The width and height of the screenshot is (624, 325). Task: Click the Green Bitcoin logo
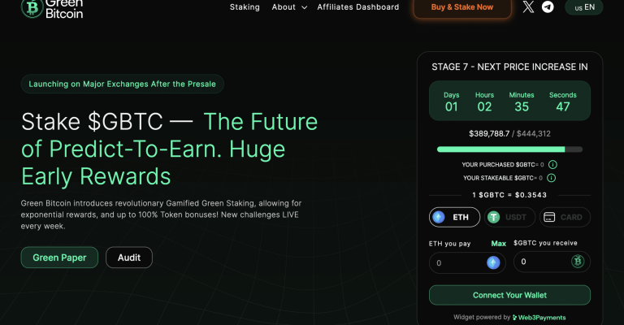[52, 9]
